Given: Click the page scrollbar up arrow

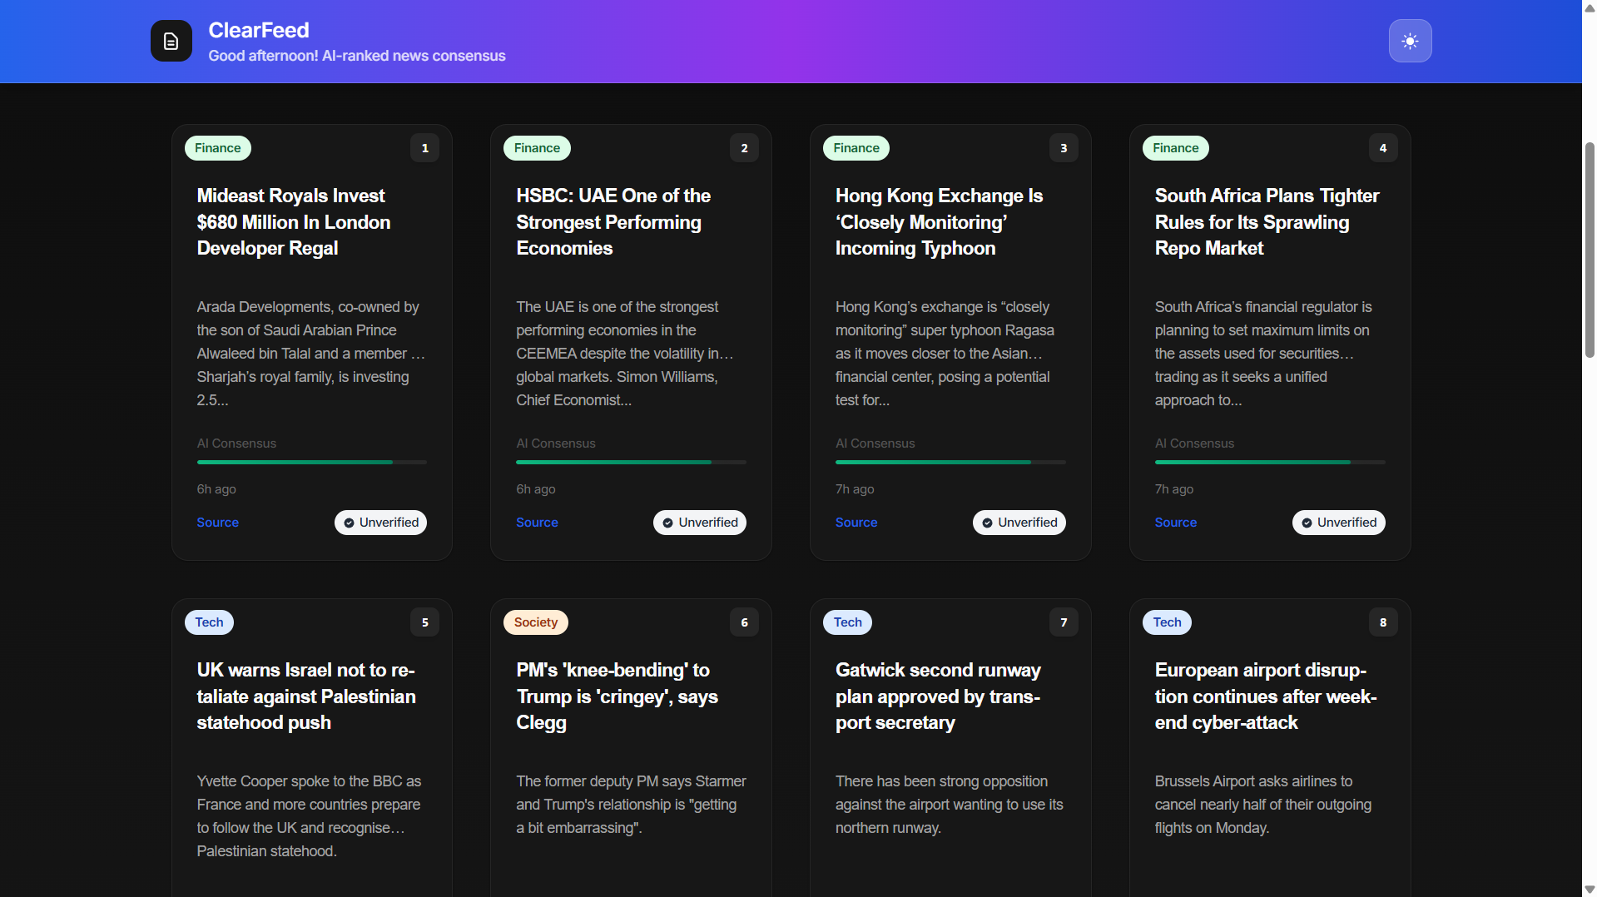Looking at the screenshot, I should point(1588,7).
